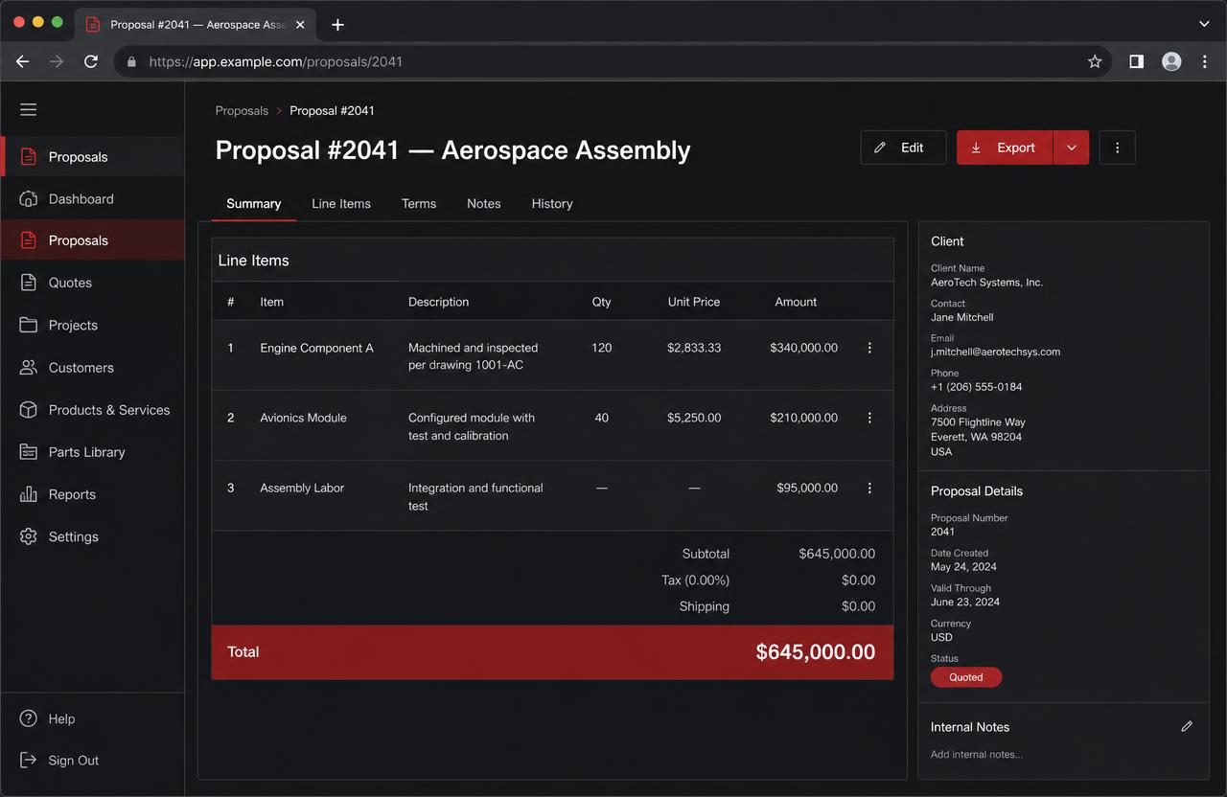Viewport: 1227px width, 797px height.
Task: Click the phone number +1 (206) 555-0184
Action: tap(976, 387)
